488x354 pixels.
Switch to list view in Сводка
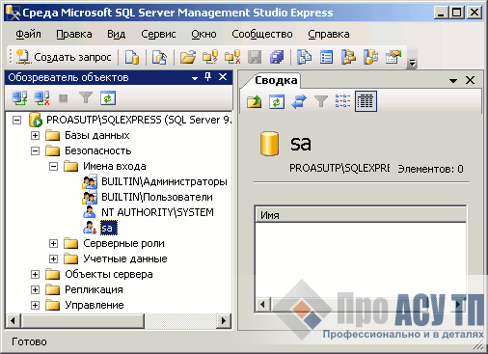342,101
